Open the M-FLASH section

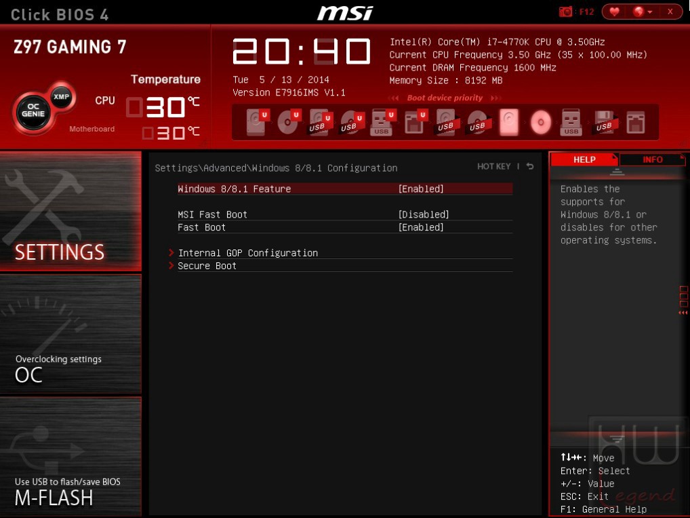pyautogui.click(x=70, y=456)
